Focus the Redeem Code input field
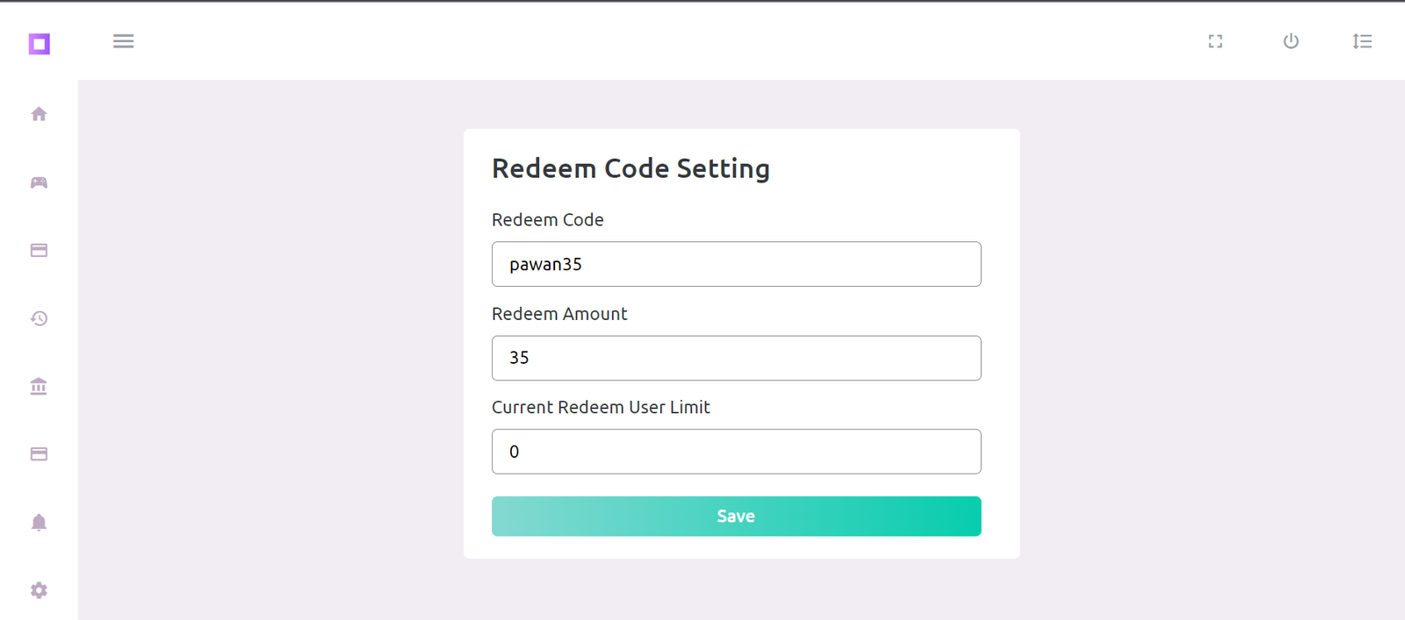 click(736, 264)
